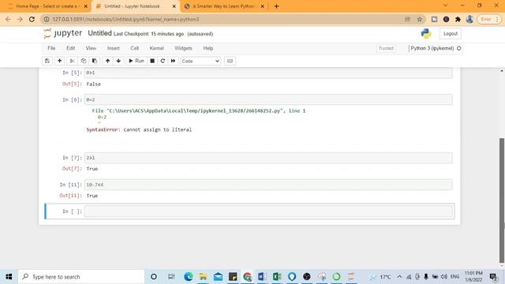Open a new browser tab
This screenshot has height=284, width=505.
(x=276, y=6)
